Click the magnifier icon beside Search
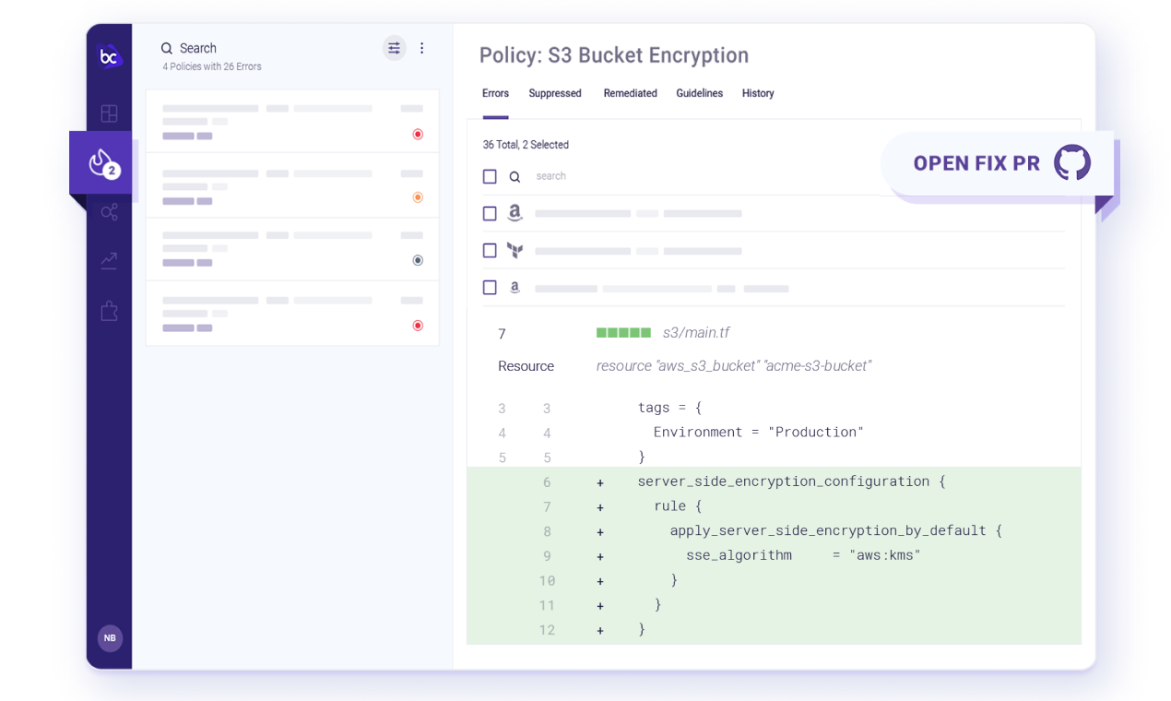Image resolution: width=1171 pixels, height=701 pixels. 167,48
